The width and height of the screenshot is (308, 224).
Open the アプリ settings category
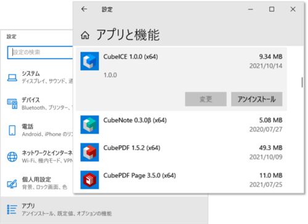tap(104, 209)
